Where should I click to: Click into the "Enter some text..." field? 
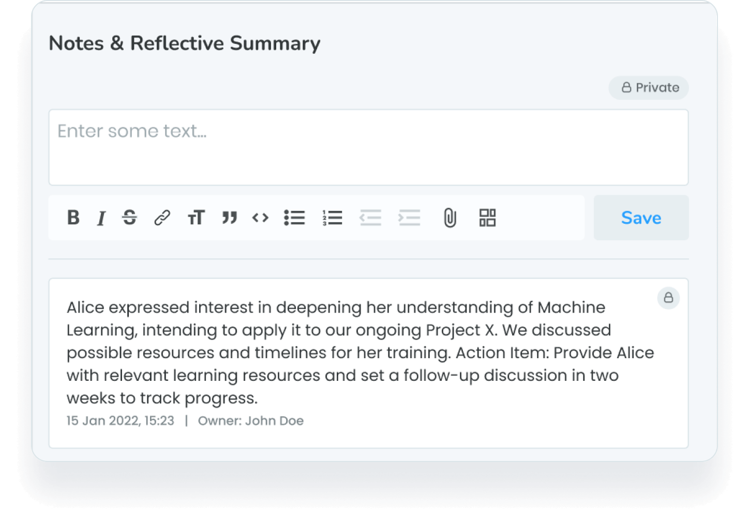click(x=368, y=147)
